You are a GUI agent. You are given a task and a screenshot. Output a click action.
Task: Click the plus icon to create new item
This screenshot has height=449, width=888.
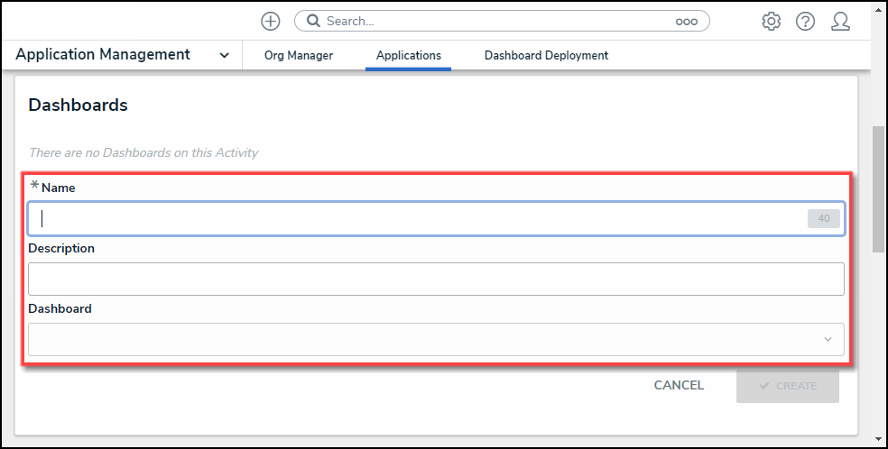(270, 21)
